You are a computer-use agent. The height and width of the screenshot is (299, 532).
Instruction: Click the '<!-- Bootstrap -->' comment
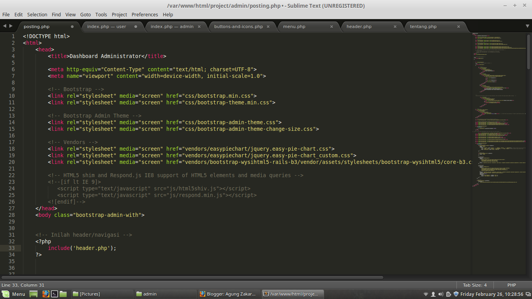point(76,89)
